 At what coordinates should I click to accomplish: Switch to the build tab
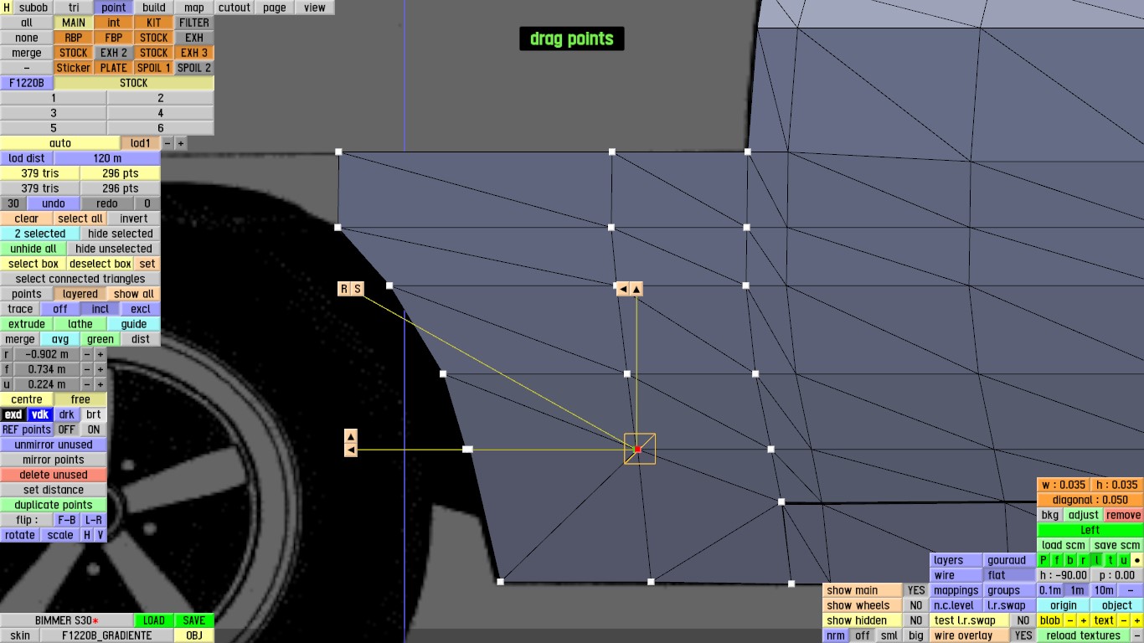[154, 8]
